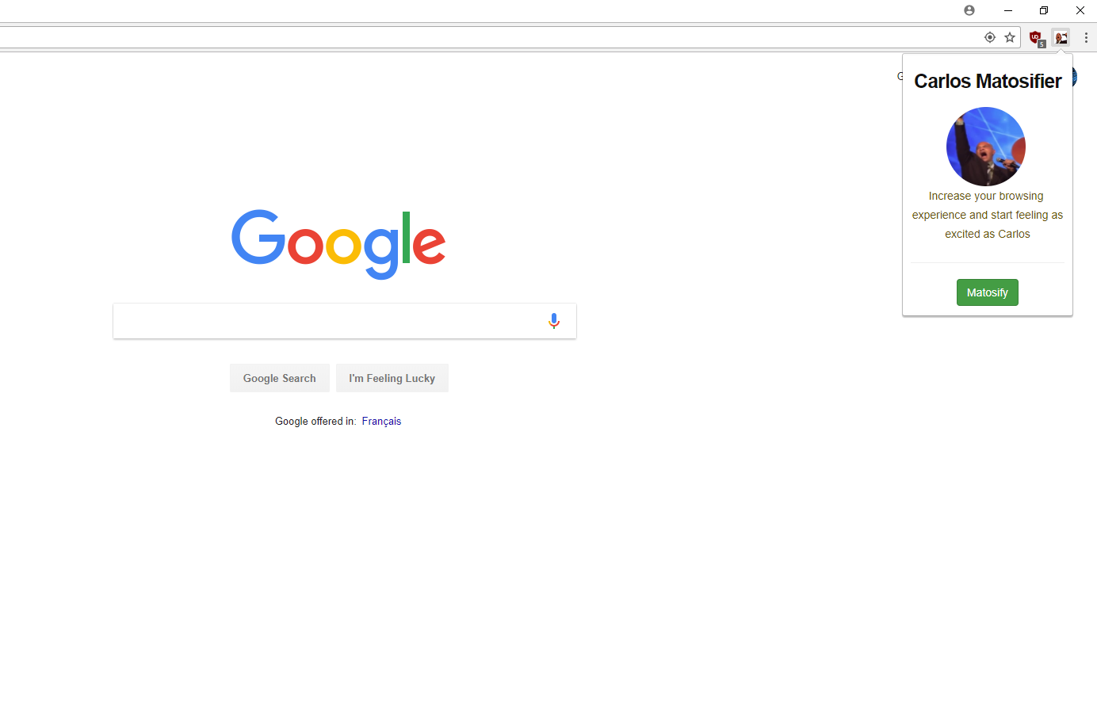This screenshot has width=1097, height=718.
Task: Close the browser window
Action: (x=1080, y=10)
